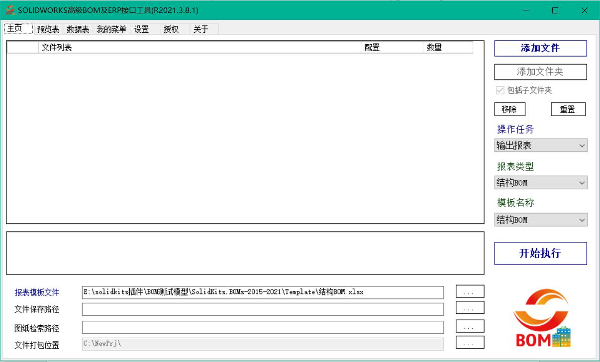
Task: Minimize the BOM tool window
Action: [527, 10]
